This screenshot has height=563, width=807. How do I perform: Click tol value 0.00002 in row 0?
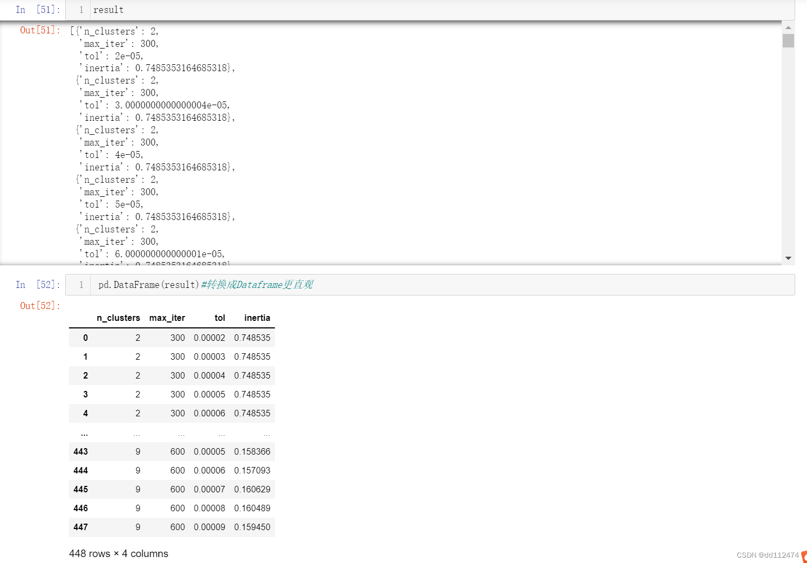(210, 338)
